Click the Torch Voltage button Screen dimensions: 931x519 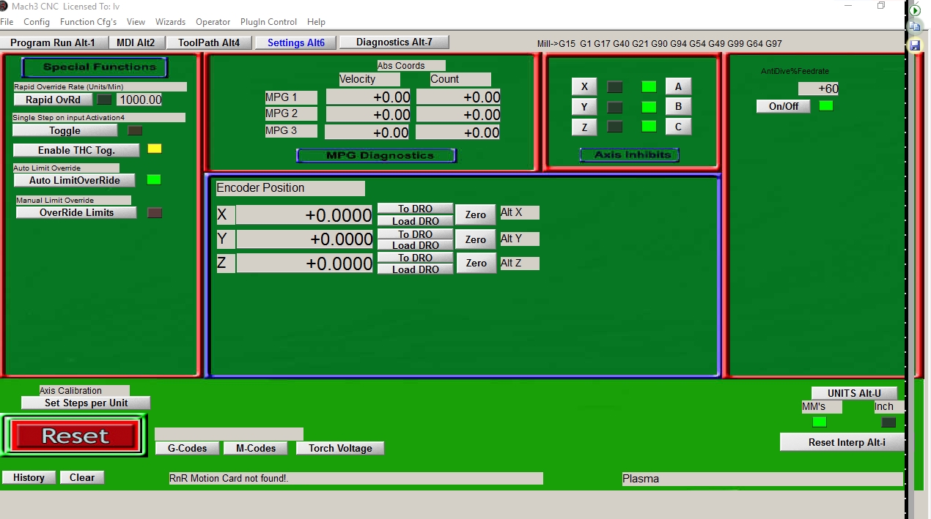click(x=340, y=448)
